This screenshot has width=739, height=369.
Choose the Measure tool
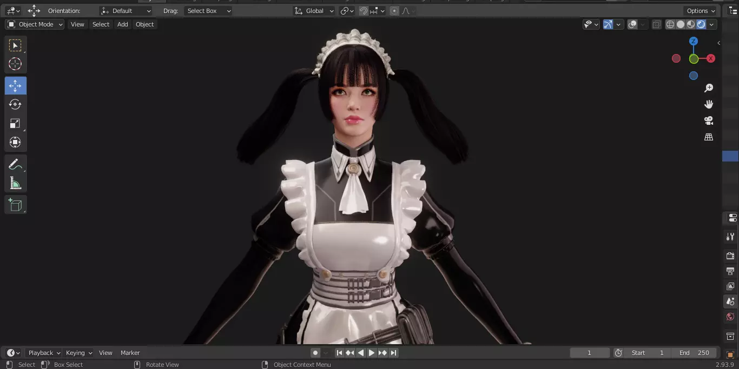coord(15,183)
